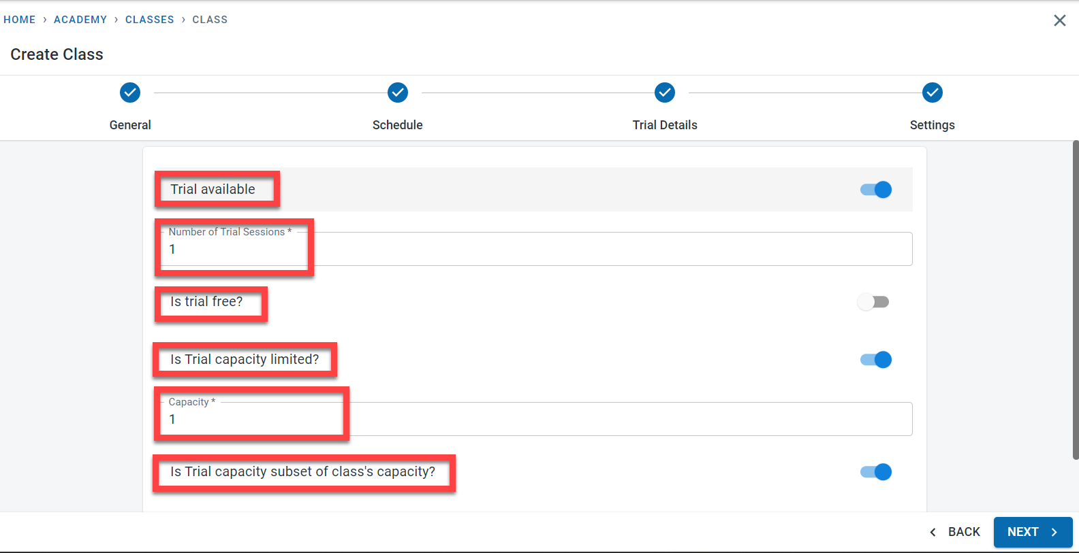This screenshot has width=1079, height=553.
Task: Click the General step checkmark icon
Action: click(x=130, y=93)
